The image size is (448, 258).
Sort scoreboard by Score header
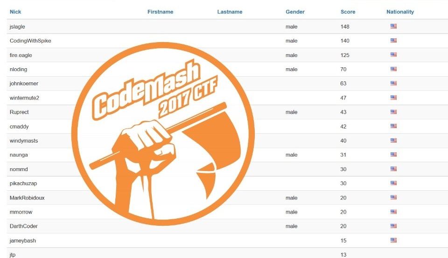(348, 12)
